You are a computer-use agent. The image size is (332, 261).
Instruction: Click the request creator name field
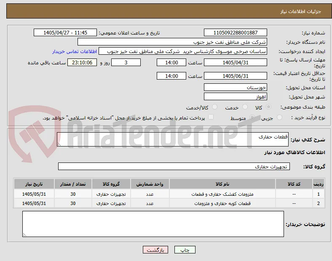coord(183,51)
